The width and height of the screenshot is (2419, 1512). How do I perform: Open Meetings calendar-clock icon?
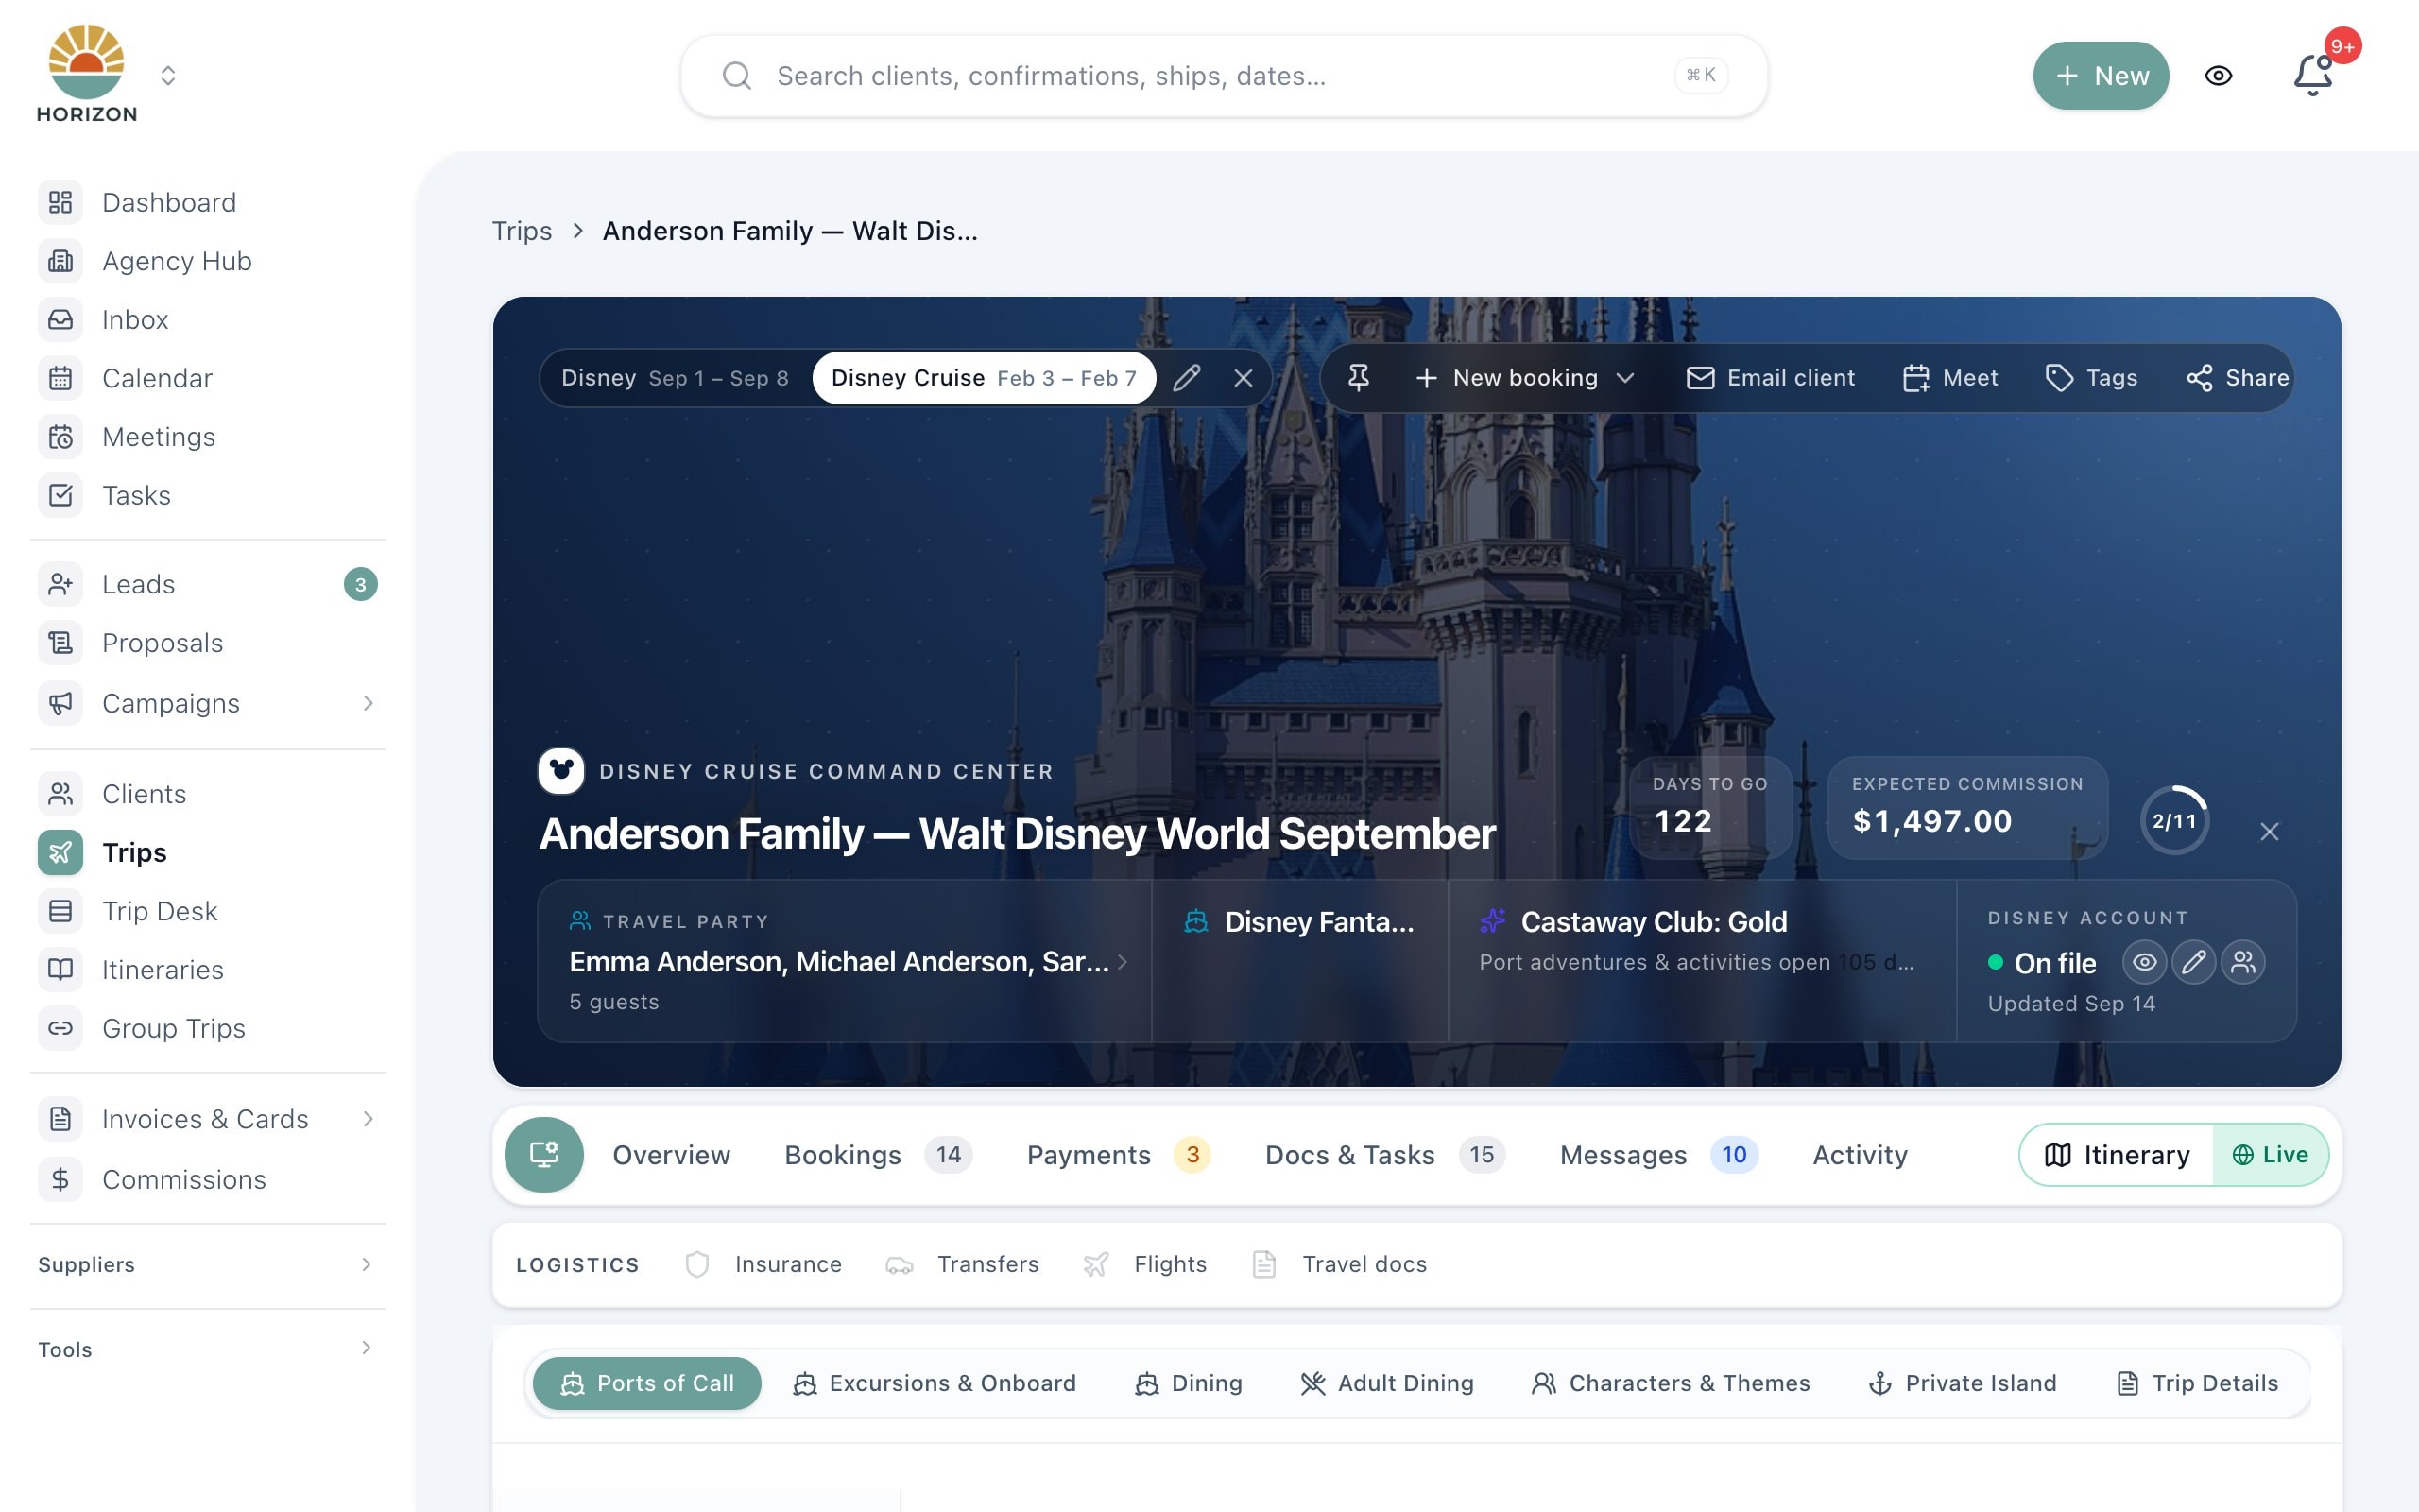click(x=61, y=437)
